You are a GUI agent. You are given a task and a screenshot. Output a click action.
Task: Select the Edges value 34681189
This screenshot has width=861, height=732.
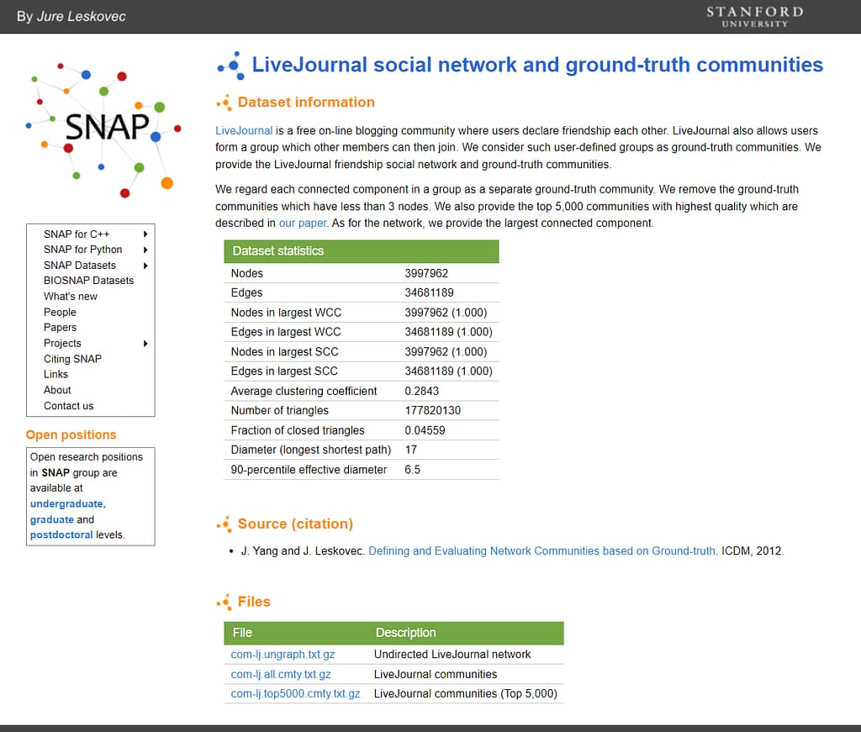(429, 293)
